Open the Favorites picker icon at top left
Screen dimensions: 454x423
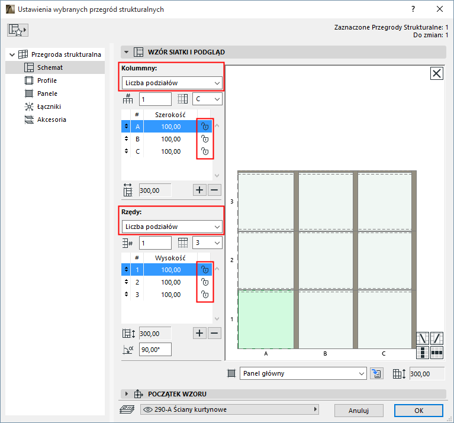click(18, 30)
